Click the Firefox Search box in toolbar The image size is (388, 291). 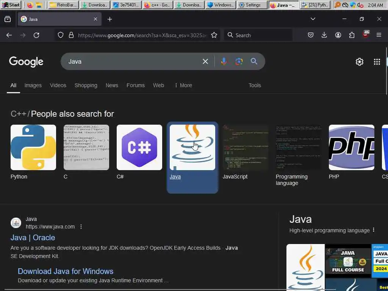(258, 35)
